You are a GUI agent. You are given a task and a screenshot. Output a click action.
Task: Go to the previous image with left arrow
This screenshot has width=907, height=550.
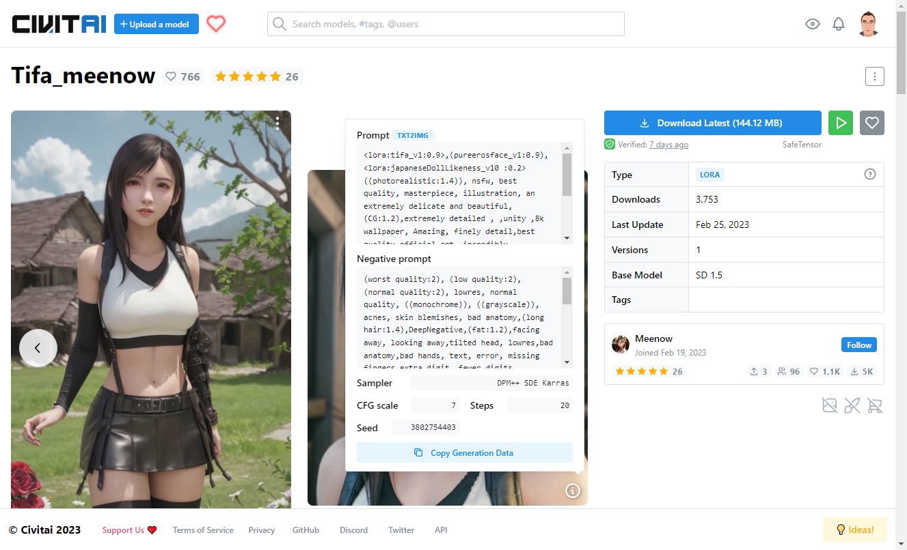pos(38,348)
